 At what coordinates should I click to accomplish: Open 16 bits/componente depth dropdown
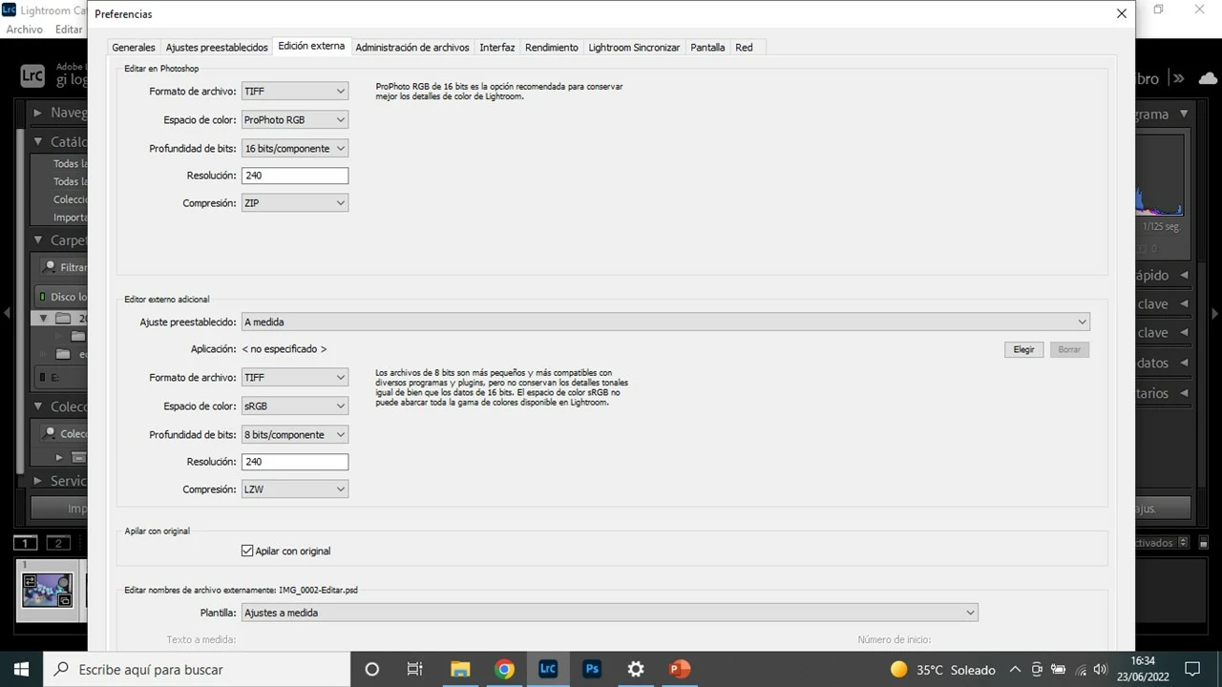point(294,149)
